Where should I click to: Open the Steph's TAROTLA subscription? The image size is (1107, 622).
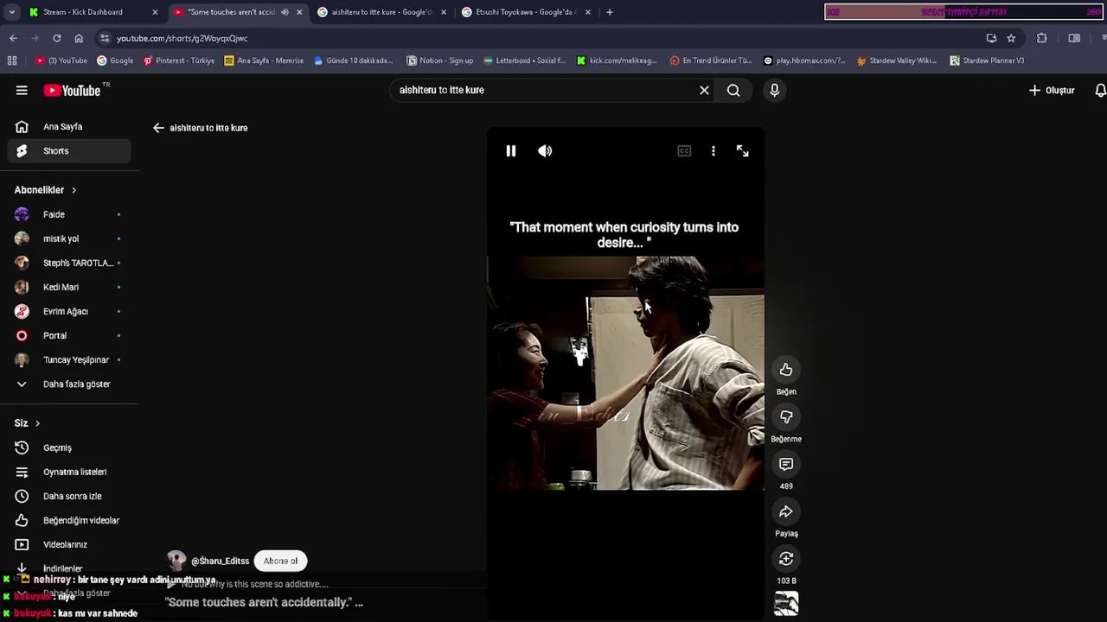[x=69, y=263]
